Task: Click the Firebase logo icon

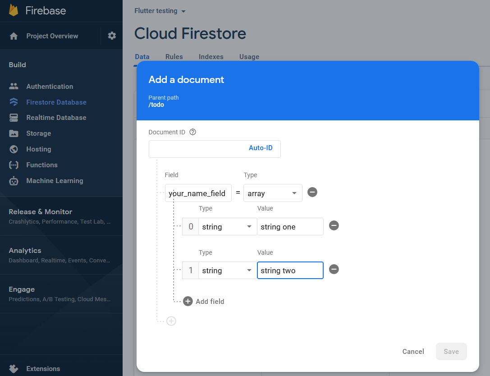Action: [x=14, y=10]
